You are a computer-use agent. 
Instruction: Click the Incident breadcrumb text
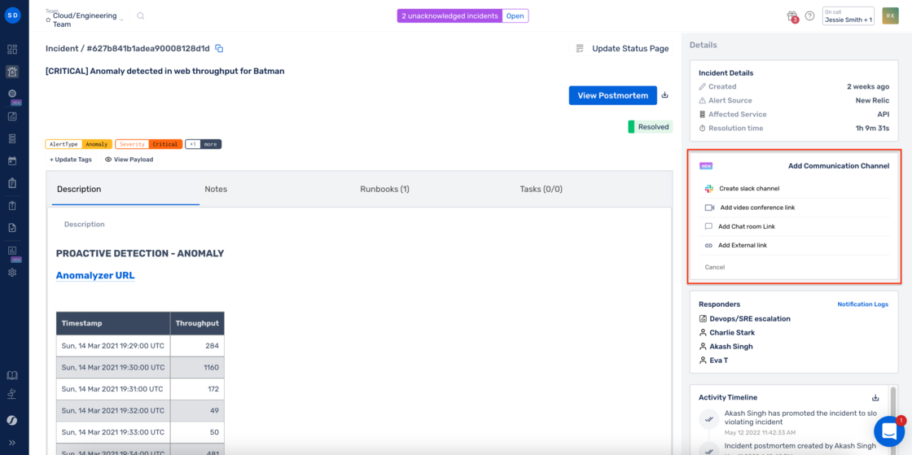pyautogui.click(x=62, y=49)
